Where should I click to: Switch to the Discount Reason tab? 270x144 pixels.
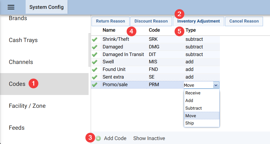[151, 21]
